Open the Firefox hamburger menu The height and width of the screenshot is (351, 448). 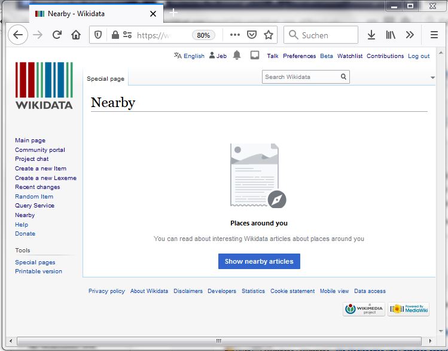click(434, 35)
